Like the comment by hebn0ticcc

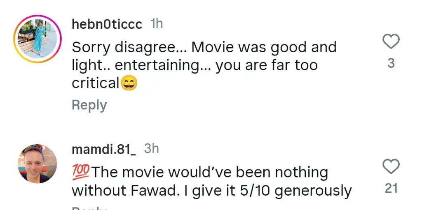[391, 42]
